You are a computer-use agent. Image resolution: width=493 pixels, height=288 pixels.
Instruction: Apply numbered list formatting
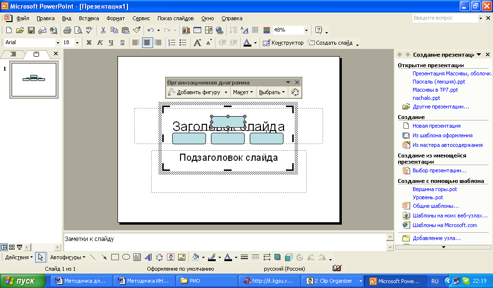pyautogui.click(x=172, y=43)
